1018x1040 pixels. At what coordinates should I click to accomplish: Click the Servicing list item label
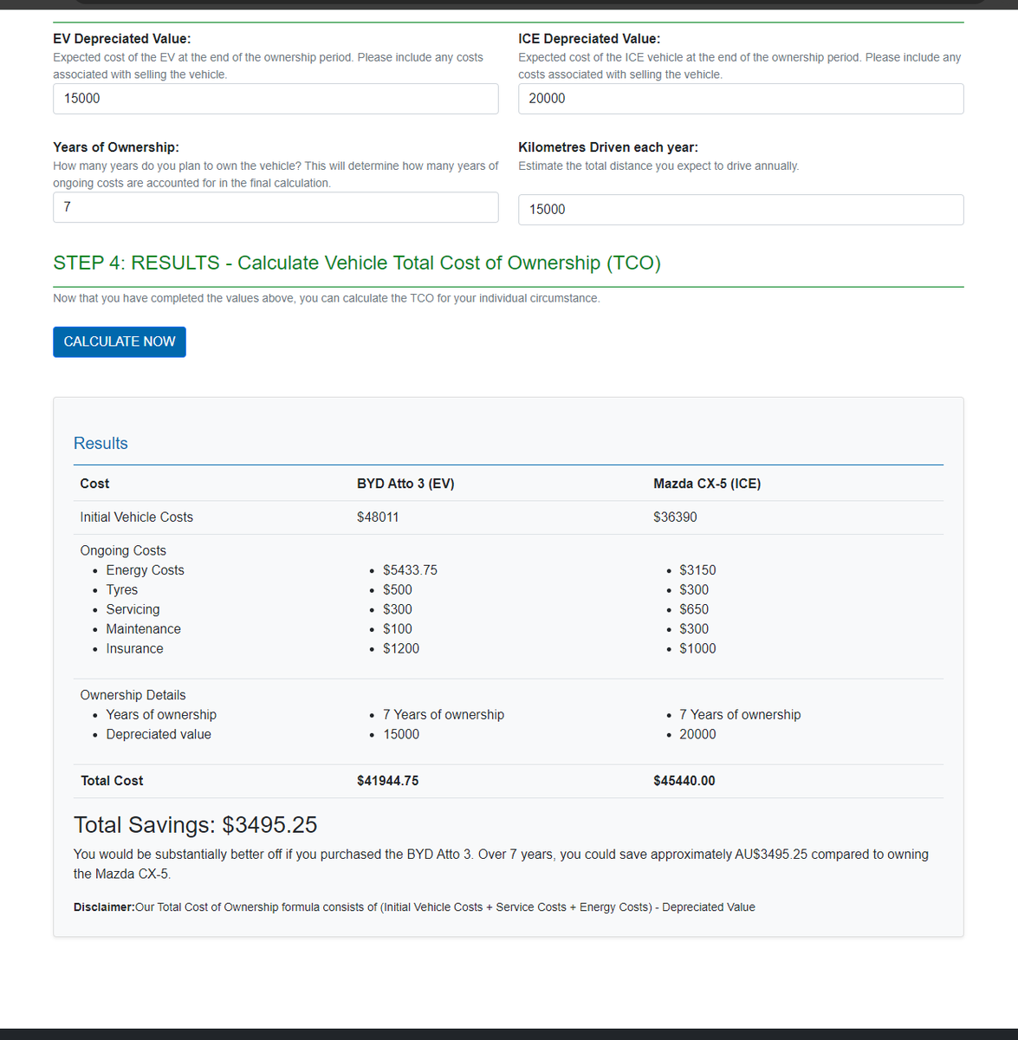click(x=133, y=609)
